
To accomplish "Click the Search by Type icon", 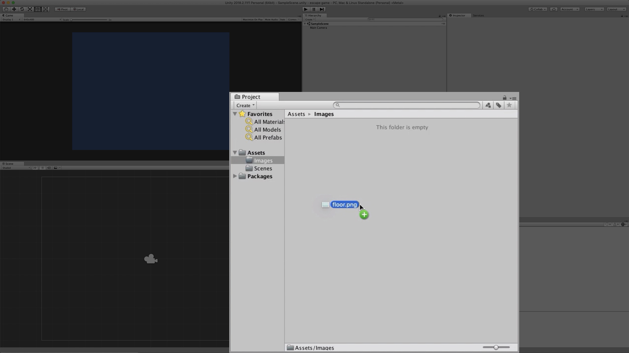I will click(x=488, y=105).
